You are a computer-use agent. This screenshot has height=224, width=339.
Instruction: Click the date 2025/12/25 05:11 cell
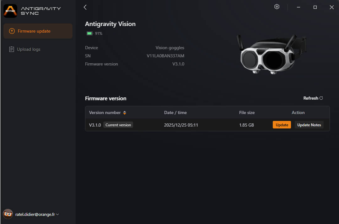coord(181,125)
